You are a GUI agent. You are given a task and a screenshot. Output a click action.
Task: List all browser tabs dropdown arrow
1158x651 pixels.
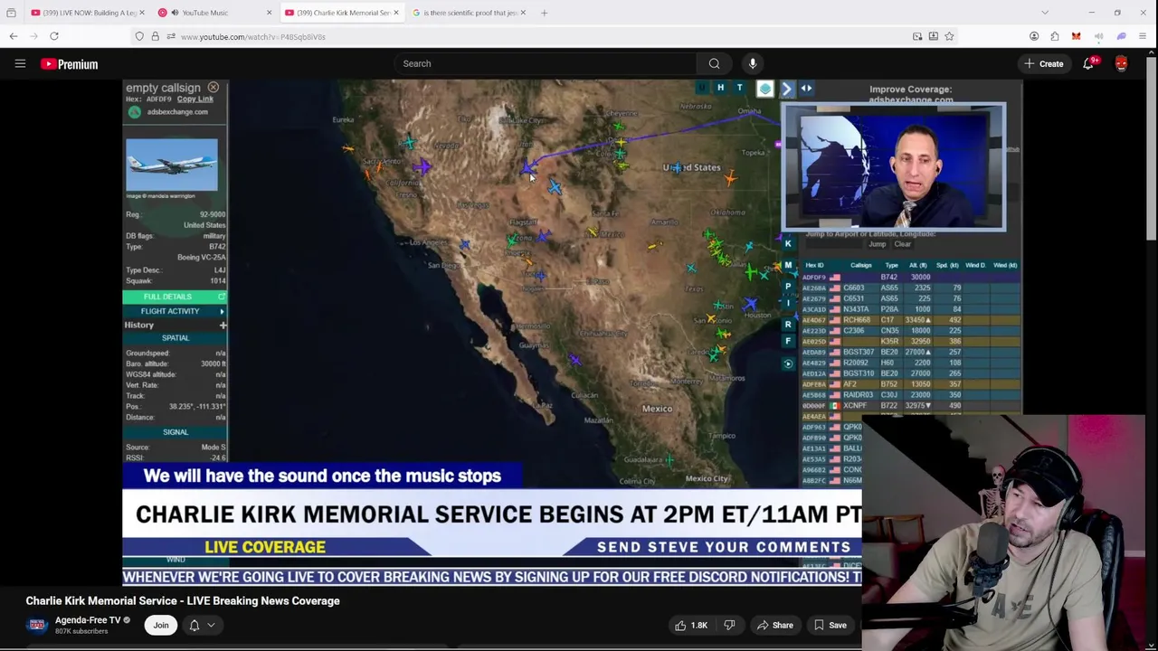[1045, 13]
